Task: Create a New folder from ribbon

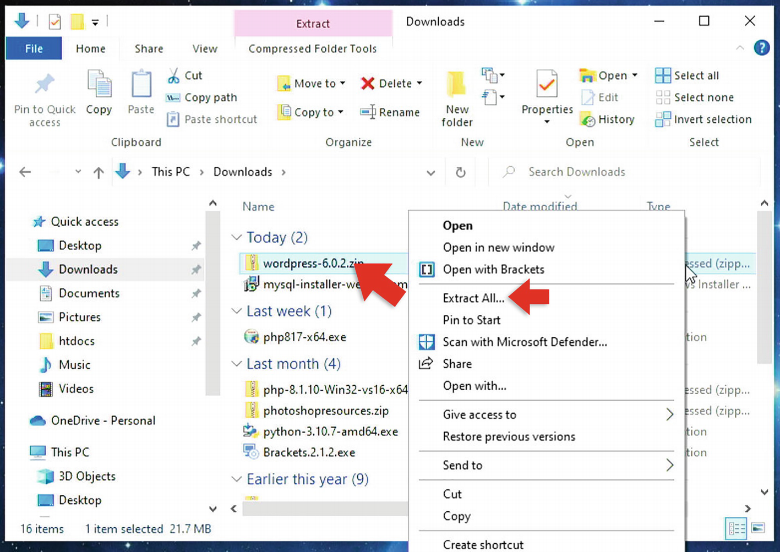Action: point(457,98)
